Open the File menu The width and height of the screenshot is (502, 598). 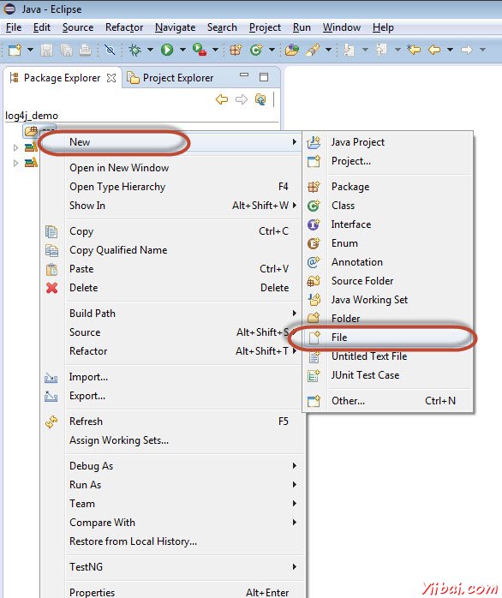14,27
